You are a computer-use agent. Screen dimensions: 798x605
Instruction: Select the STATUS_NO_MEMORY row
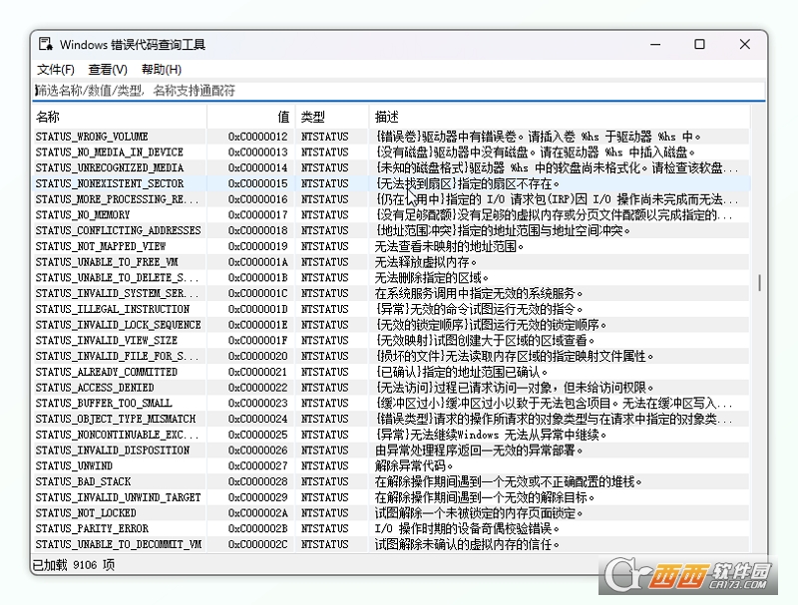[392, 215]
